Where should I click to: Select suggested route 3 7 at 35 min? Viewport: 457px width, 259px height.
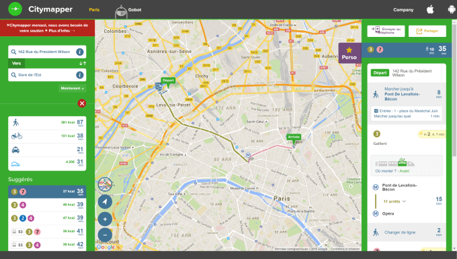(x=47, y=191)
